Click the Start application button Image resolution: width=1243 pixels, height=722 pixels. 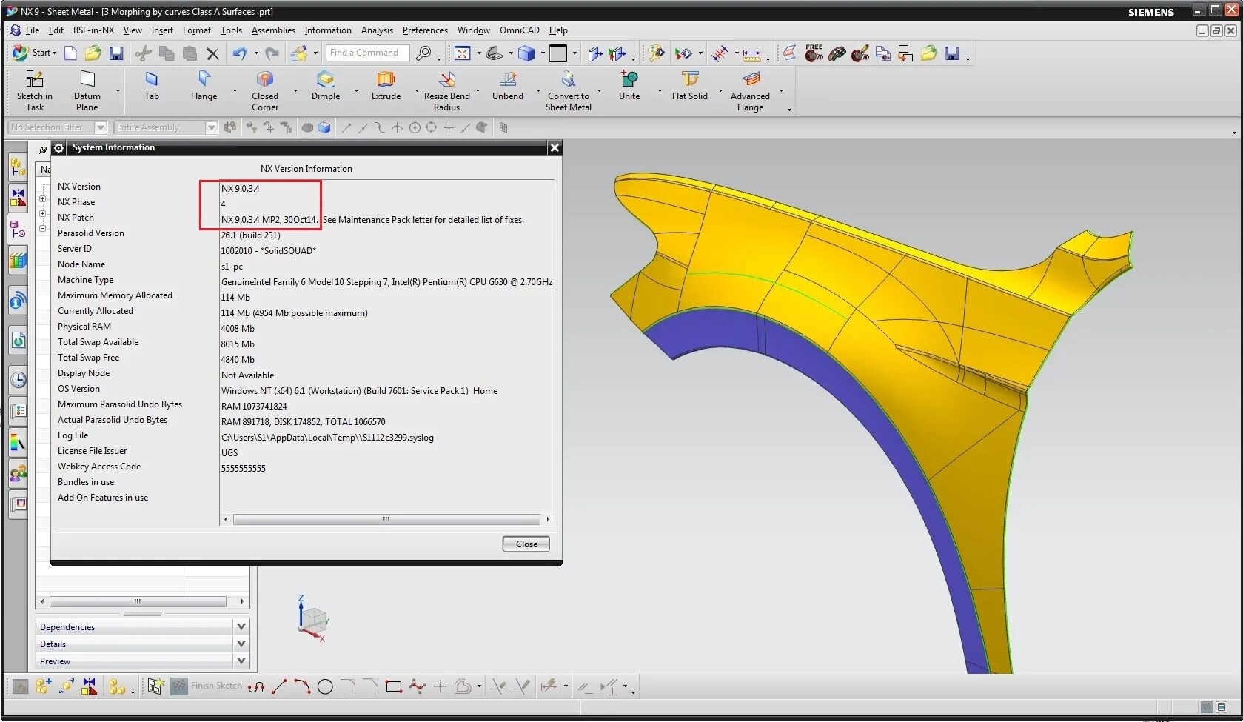[36, 53]
